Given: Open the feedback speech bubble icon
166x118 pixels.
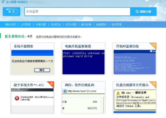Looking at the screenshot, I should (x=147, y=1).
